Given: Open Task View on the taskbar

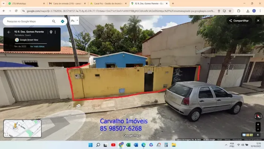Looking at the screenshot, I should 105,145.
